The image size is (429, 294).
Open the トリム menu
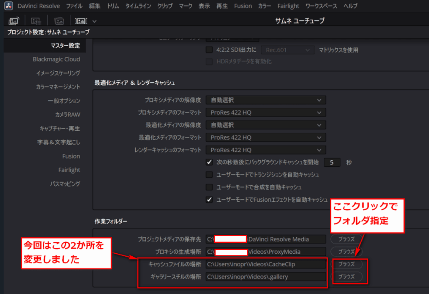(x=113, y=6)
